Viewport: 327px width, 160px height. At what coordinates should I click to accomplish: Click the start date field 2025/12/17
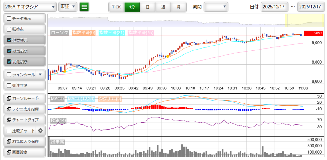pyautogui.click(x=274, y=7)
